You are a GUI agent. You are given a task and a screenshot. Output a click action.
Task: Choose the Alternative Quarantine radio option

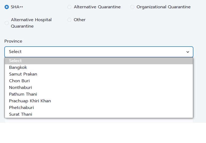coord(69,7)
